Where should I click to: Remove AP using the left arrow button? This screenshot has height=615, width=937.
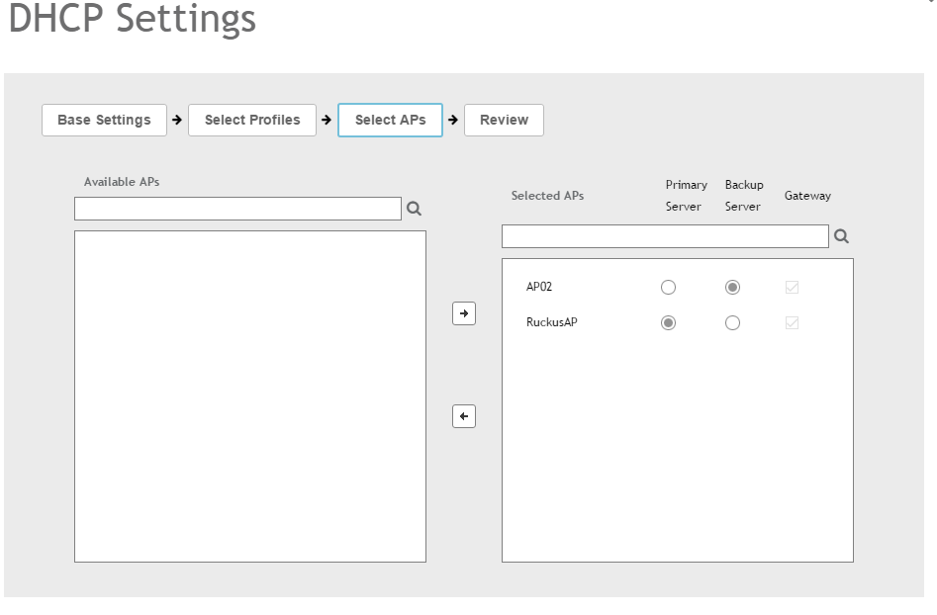click(464, 416)
